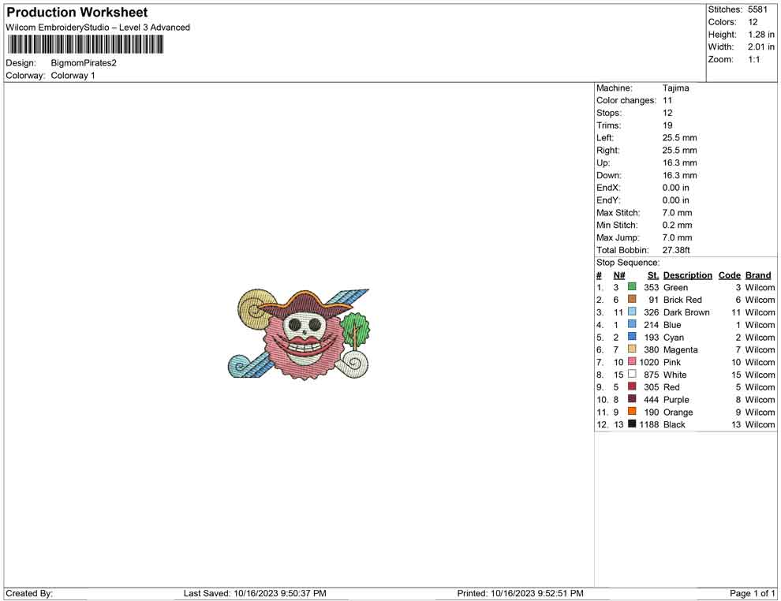Click the 'Stop Sequence:' label
Image resolution: width=781 pixels, height=601 pixels.
point(628,263)
